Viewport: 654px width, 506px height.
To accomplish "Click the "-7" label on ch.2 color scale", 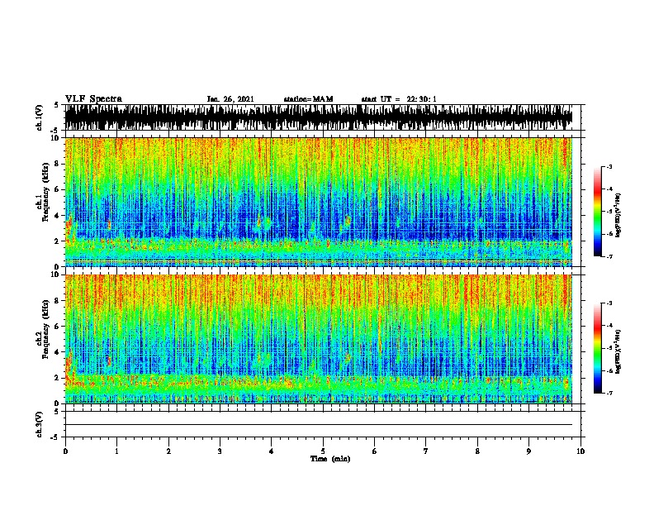I will point(609,393).
